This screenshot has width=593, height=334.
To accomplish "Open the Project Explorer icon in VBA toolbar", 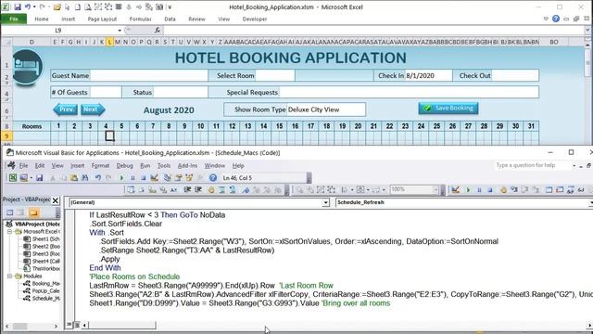I will click(x=167, y=177).
